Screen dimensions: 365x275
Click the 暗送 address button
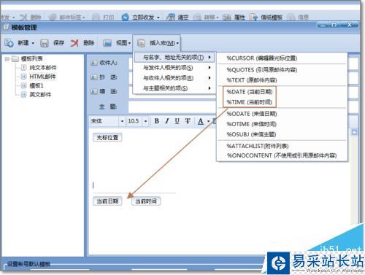pos(104,91)
